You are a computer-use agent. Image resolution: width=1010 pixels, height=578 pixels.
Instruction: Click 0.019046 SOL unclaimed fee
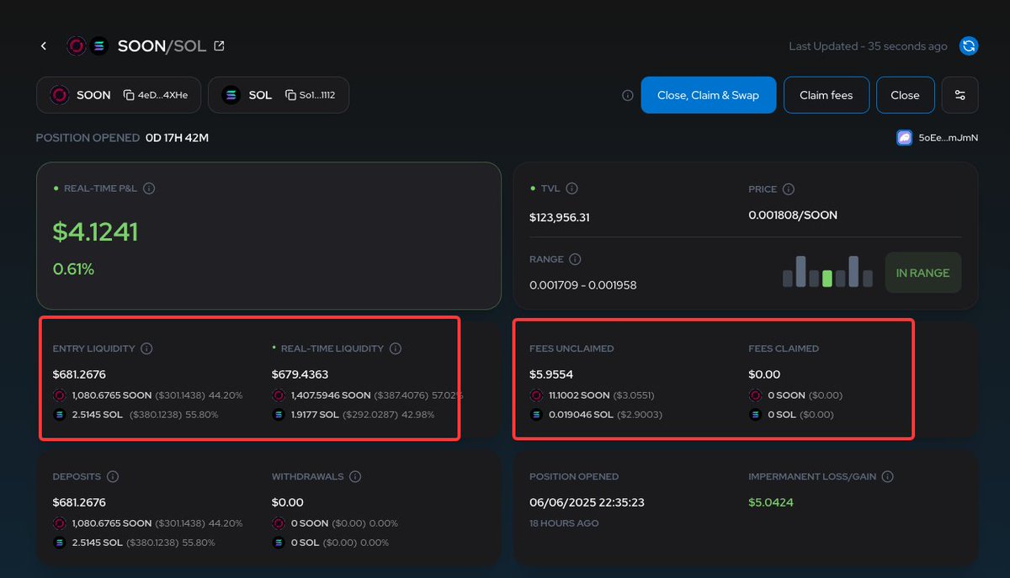point(581,415)
